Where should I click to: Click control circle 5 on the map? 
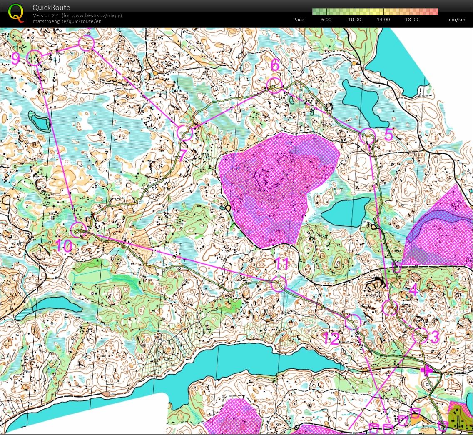(x=368, y=136)
